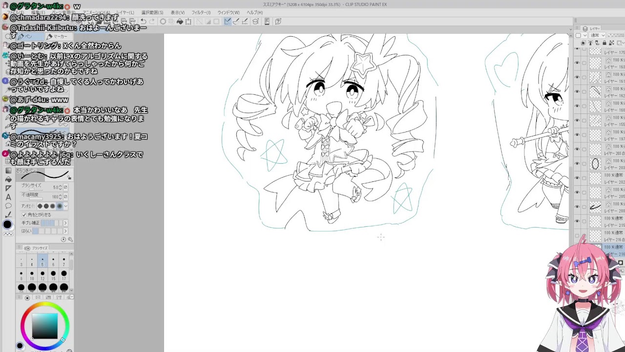
Task: Select the Gradient tool in the tool palette
Action: (x=8, y=171)
